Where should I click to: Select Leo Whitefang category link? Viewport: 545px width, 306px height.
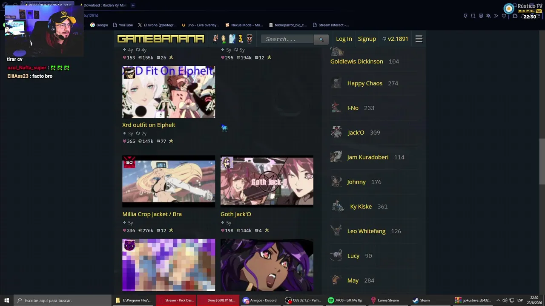coord(367,231)
